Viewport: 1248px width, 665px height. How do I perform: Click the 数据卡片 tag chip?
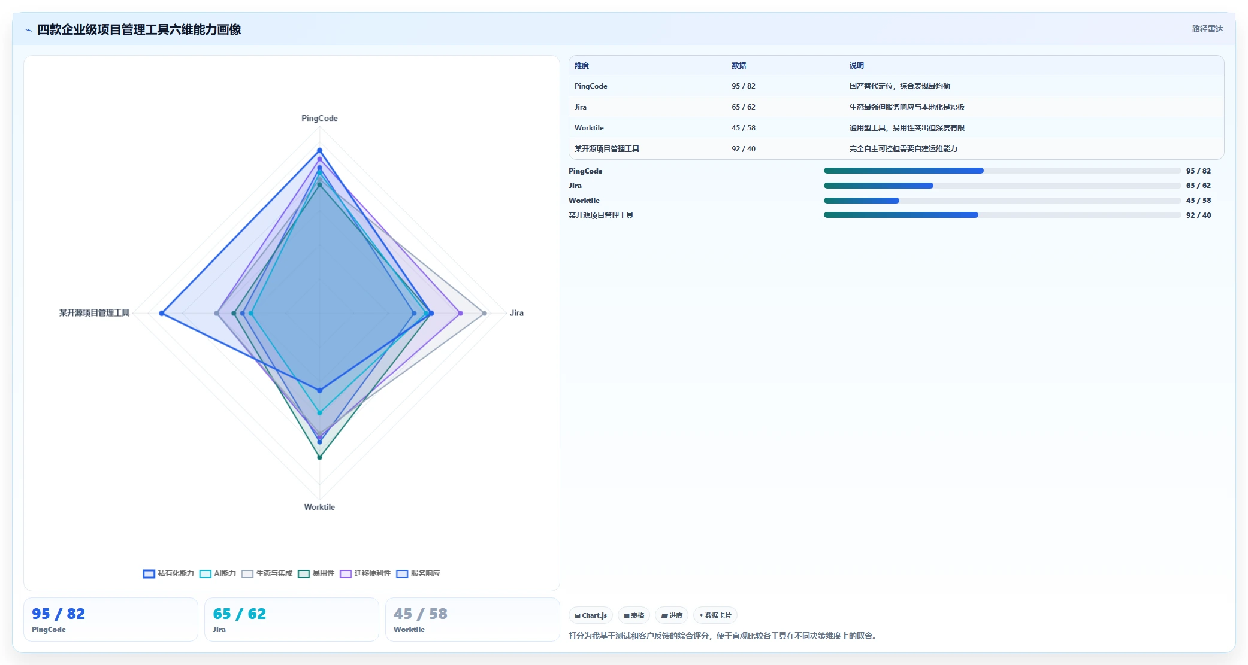click(715, 615)
